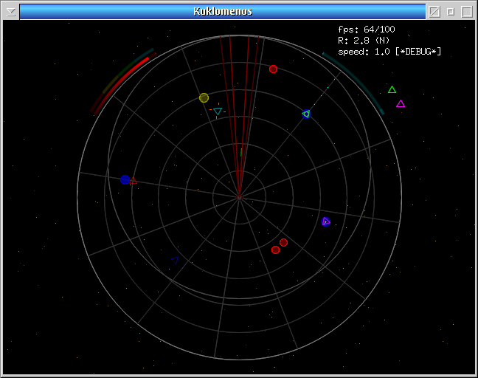Click the Kuklomenos title bar

coord(223,11)
